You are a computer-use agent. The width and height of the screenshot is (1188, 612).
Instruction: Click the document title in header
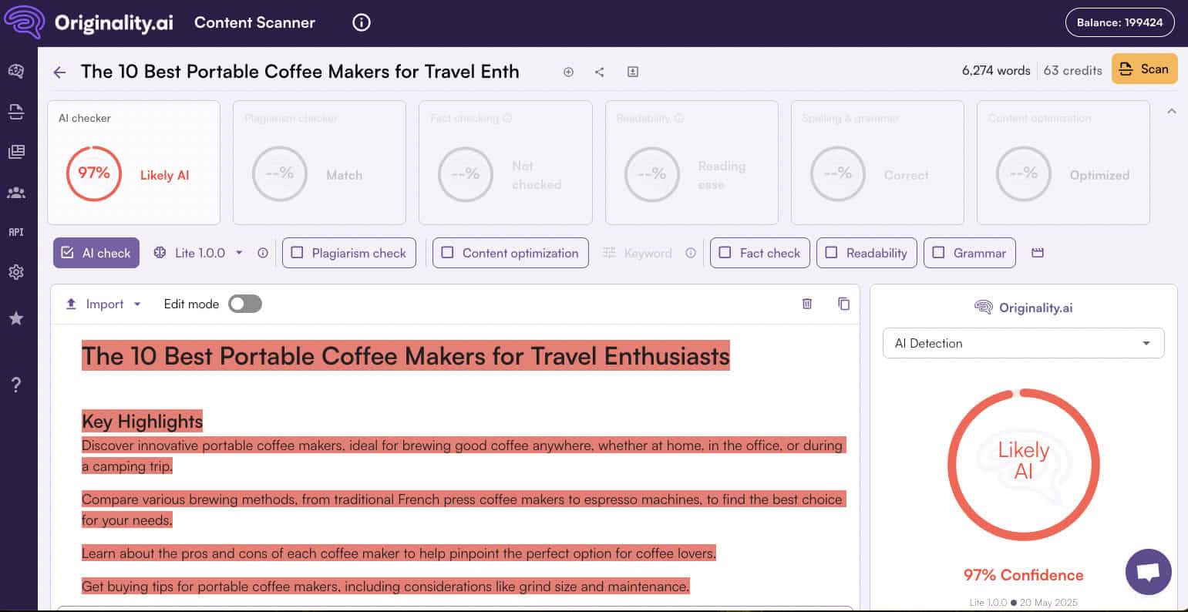point(300,72)
